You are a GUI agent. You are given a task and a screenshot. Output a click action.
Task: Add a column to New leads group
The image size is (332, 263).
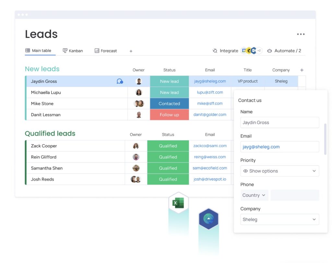pos(302,70)
